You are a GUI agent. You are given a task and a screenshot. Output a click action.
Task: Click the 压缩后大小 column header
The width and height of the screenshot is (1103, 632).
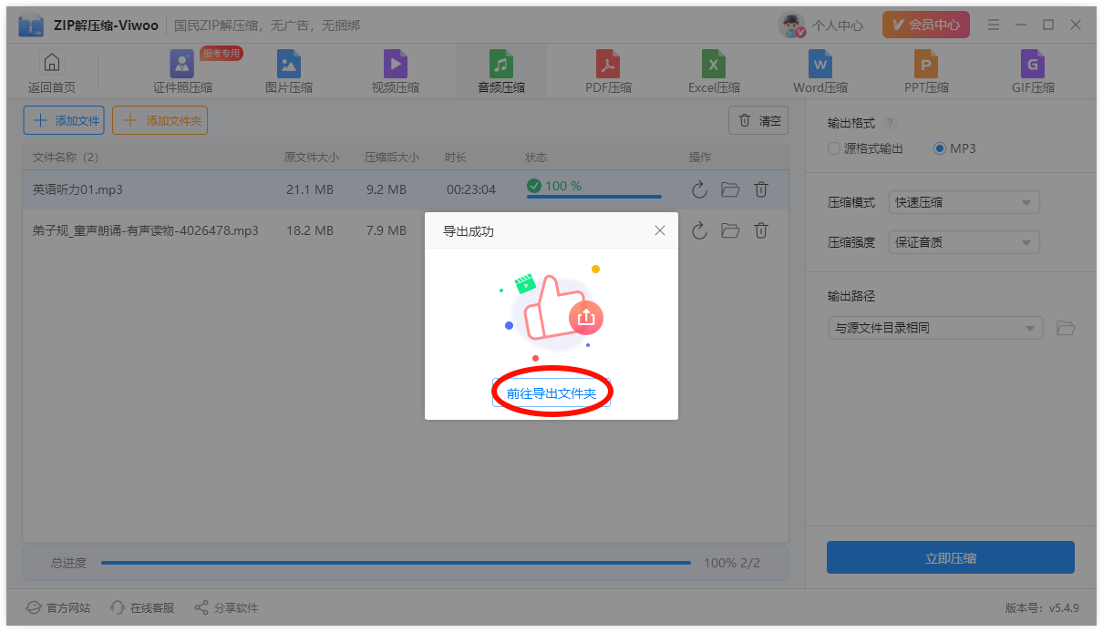coord(392,158)
